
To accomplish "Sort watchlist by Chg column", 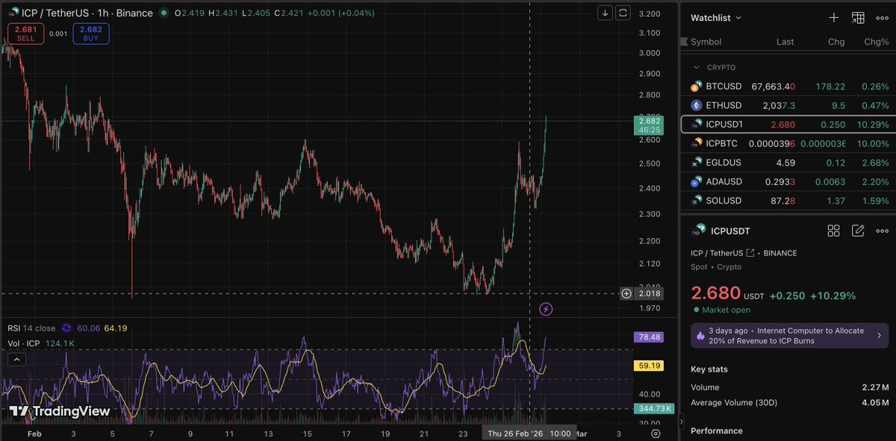I will 836,42.
